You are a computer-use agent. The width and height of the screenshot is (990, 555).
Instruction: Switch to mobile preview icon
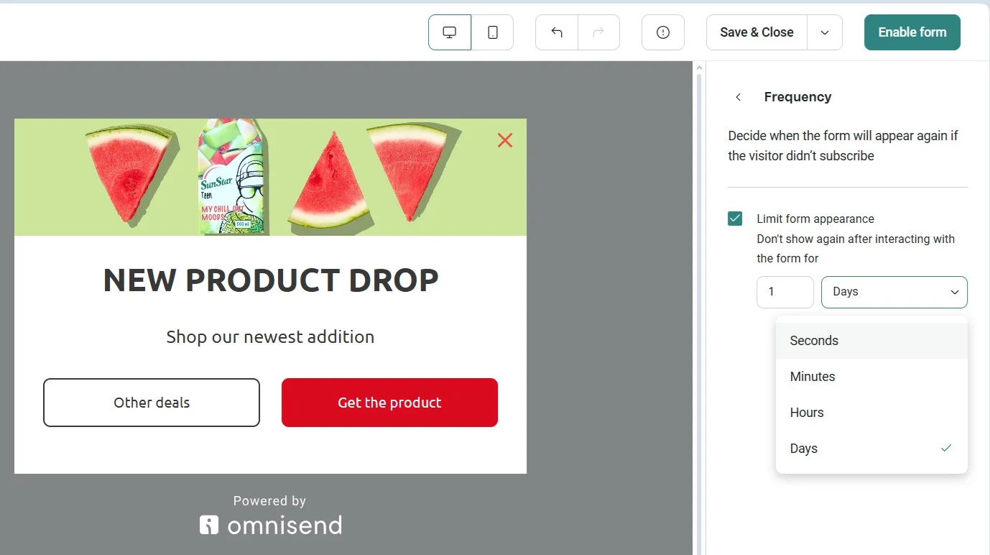pos(493,32)
